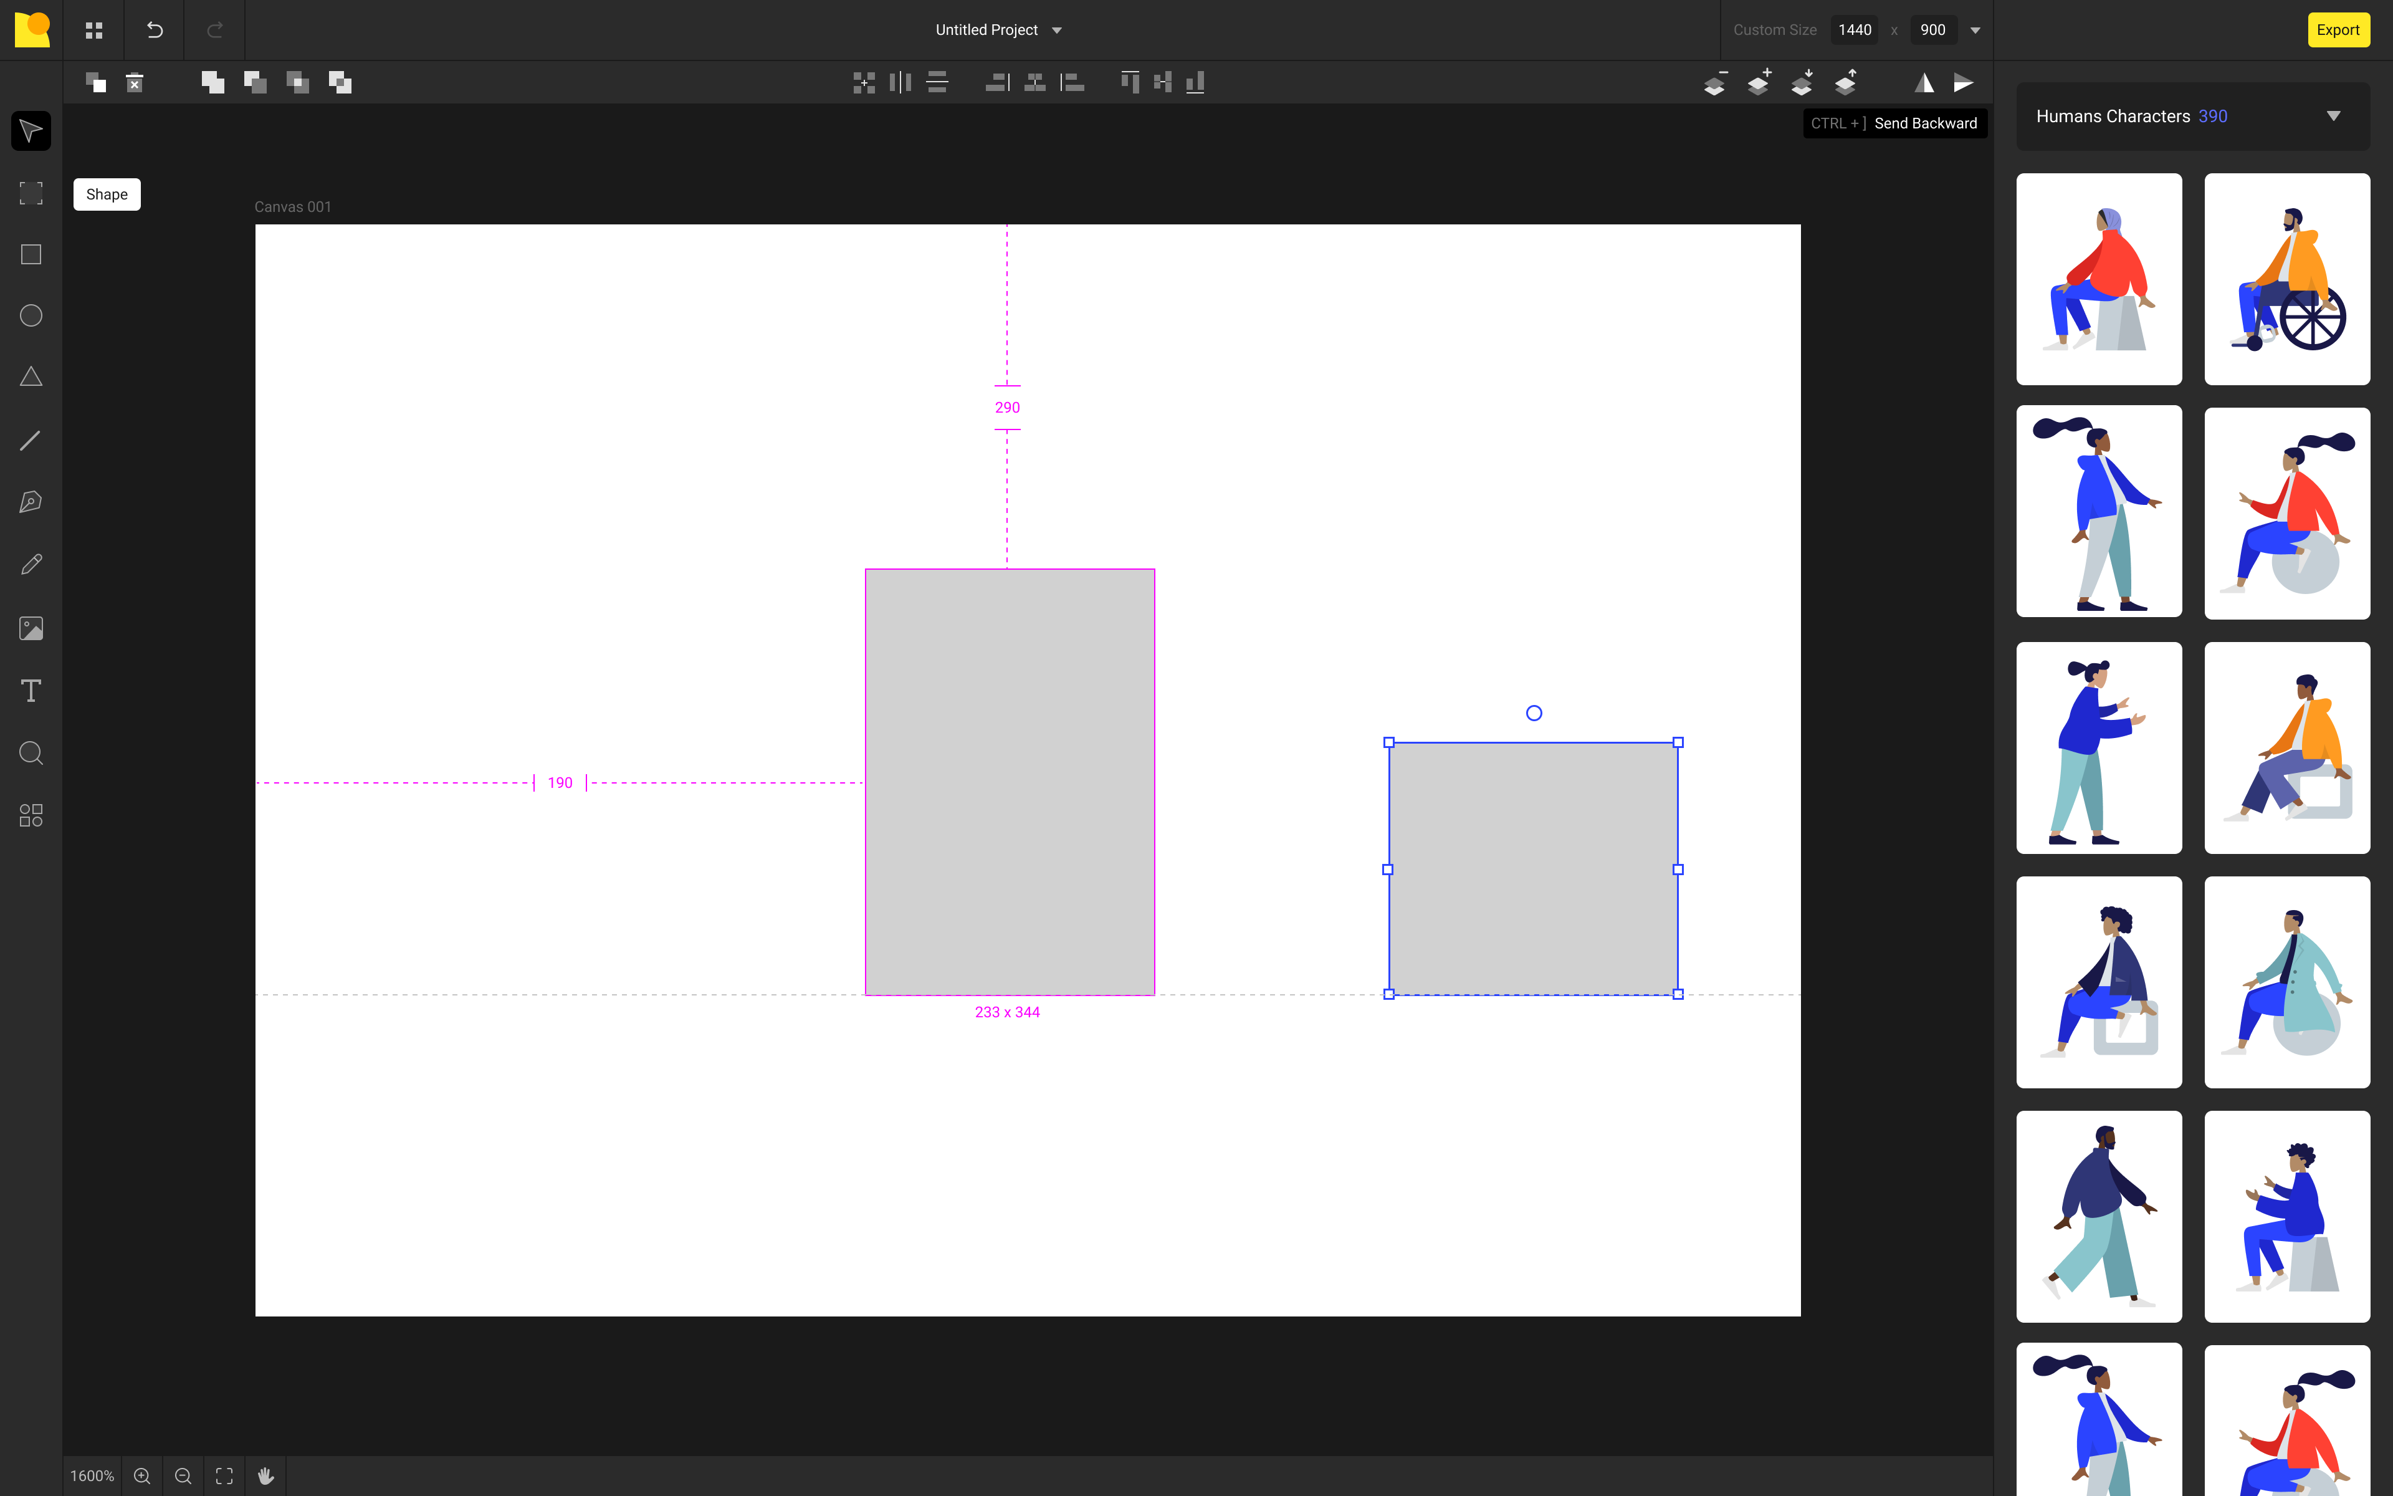Apply boolean Subtract to shapes
Screen dimensions: 2393x1496
pyautogui.click(x=255, y=82)
